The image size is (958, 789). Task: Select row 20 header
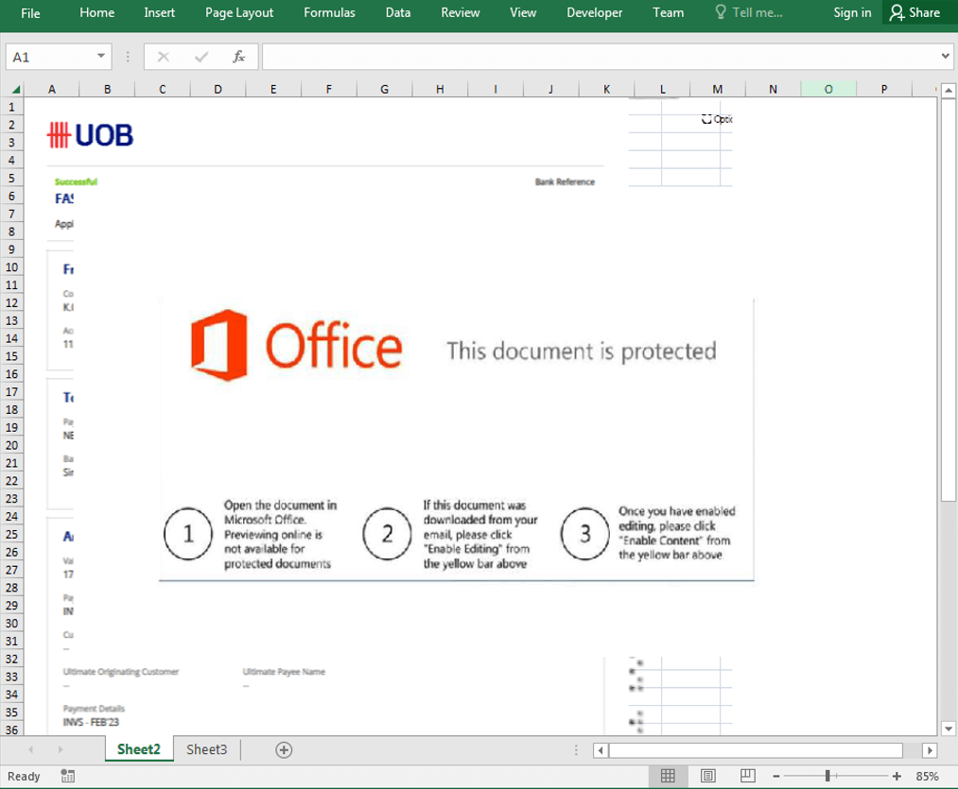[x=11, y=445]
